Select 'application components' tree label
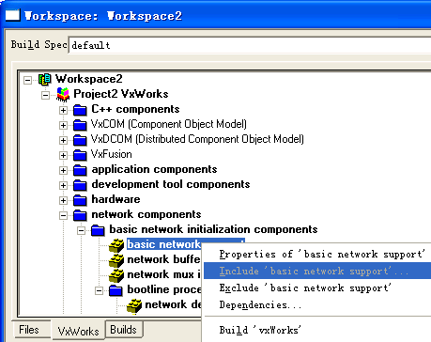The height and width of the screenshot is (342, 431). [x=154, y=169]
